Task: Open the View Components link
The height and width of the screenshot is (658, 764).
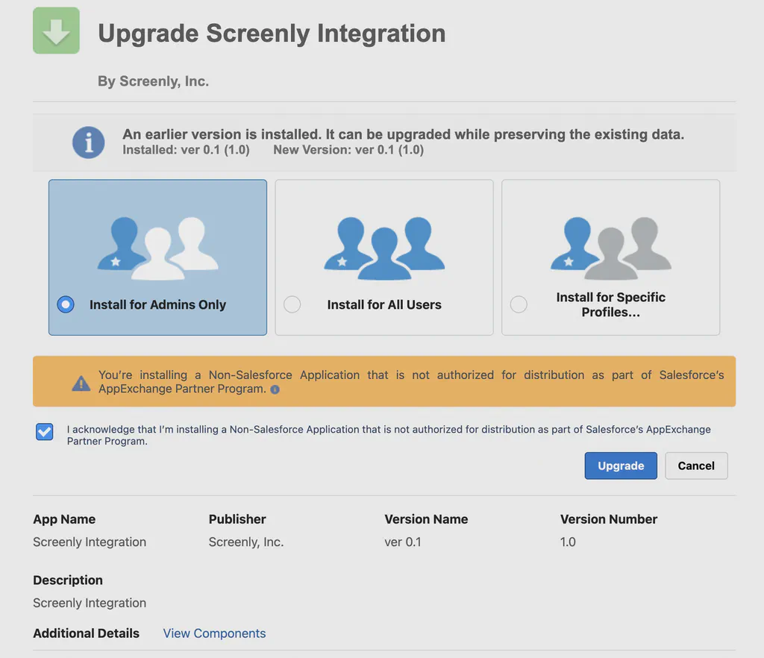Action: pyautogui.click(x=214, y=633)
